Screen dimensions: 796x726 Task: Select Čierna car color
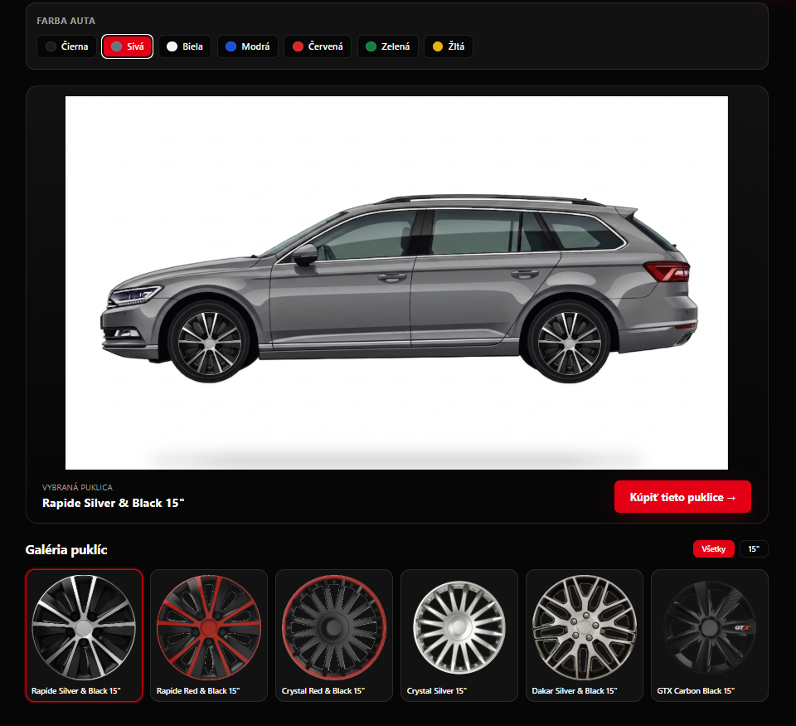[66, 46]
